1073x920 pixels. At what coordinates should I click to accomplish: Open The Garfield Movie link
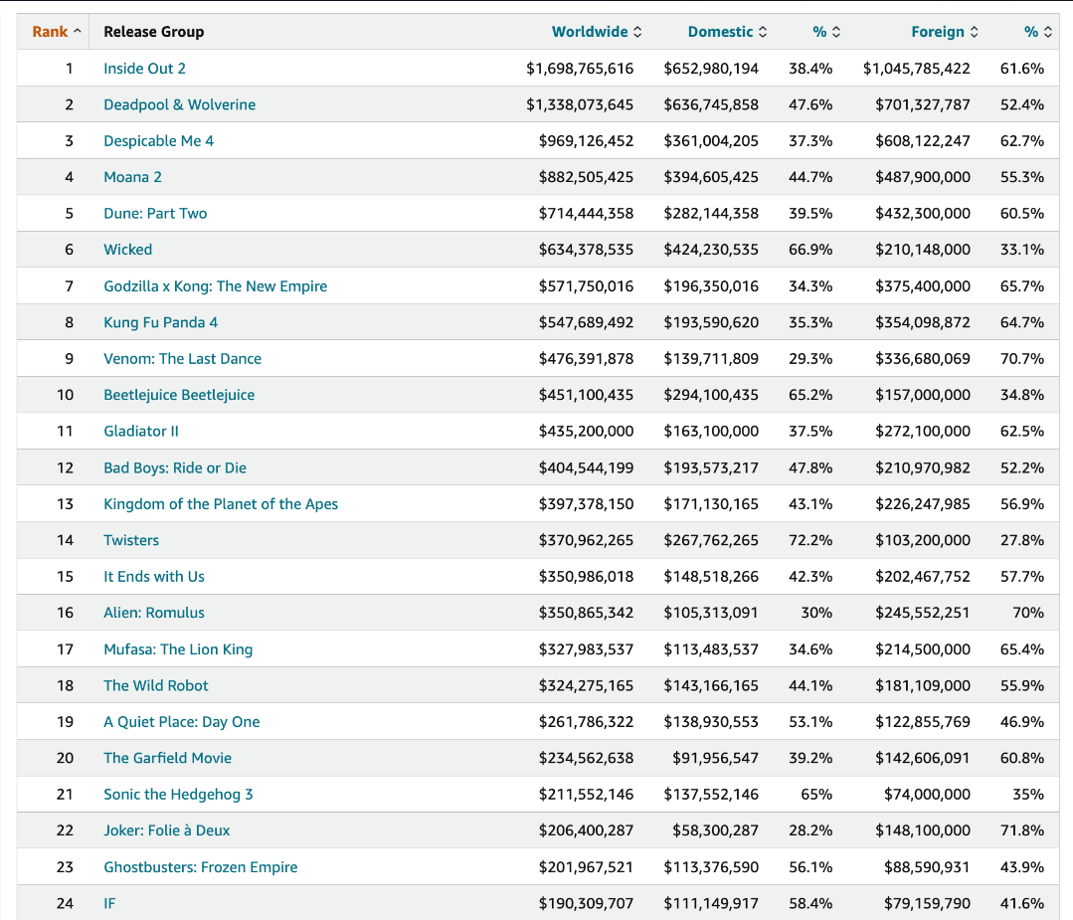pos(167,759)
